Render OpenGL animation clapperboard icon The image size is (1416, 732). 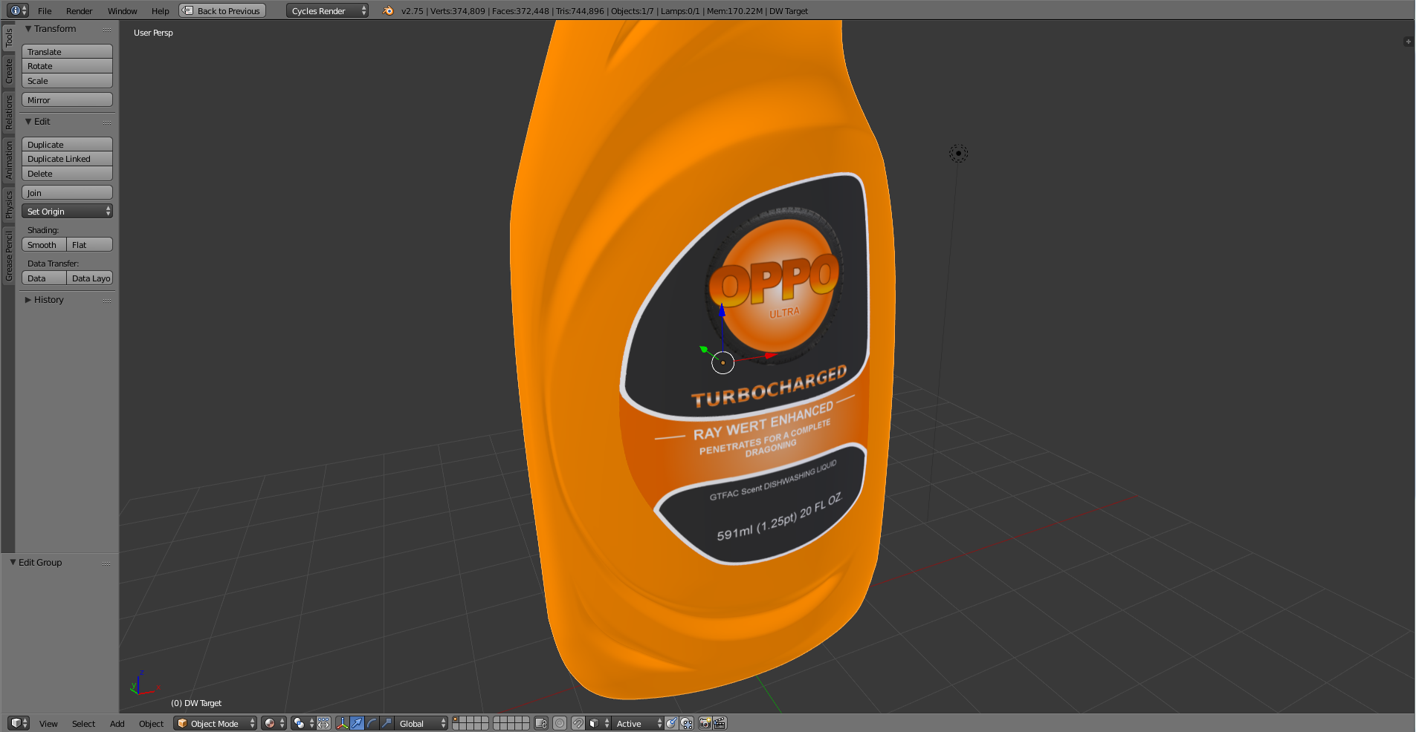point(720,723)
